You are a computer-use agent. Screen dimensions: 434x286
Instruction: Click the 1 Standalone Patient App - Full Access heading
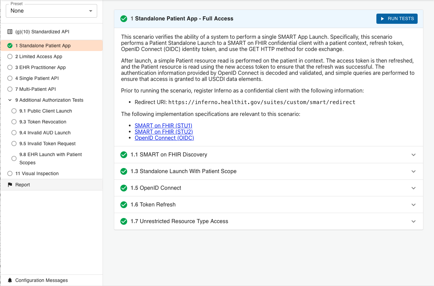pos(182,19)
